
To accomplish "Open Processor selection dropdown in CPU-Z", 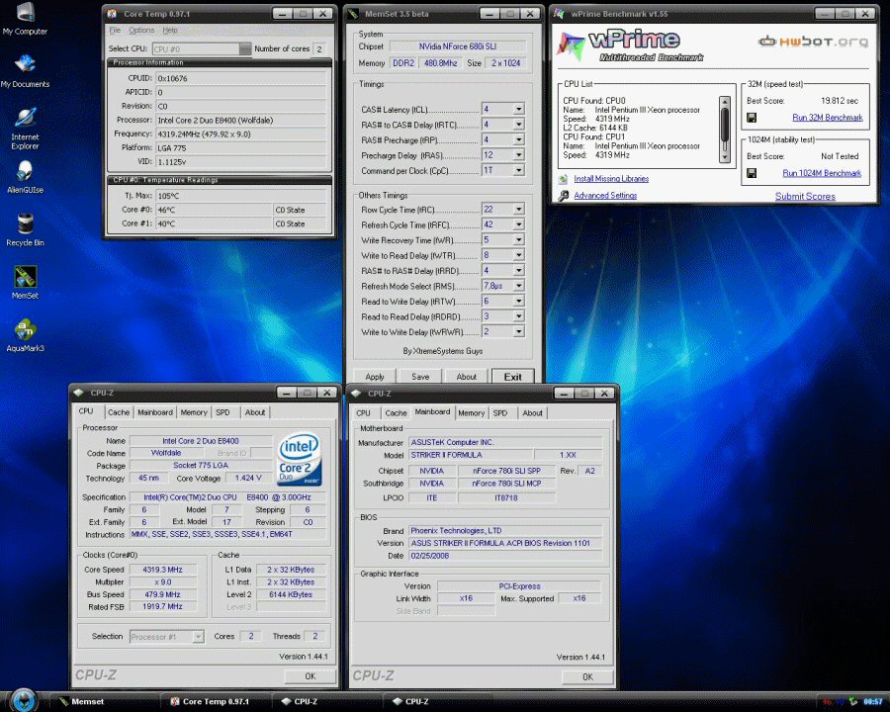I will (198, 637).
